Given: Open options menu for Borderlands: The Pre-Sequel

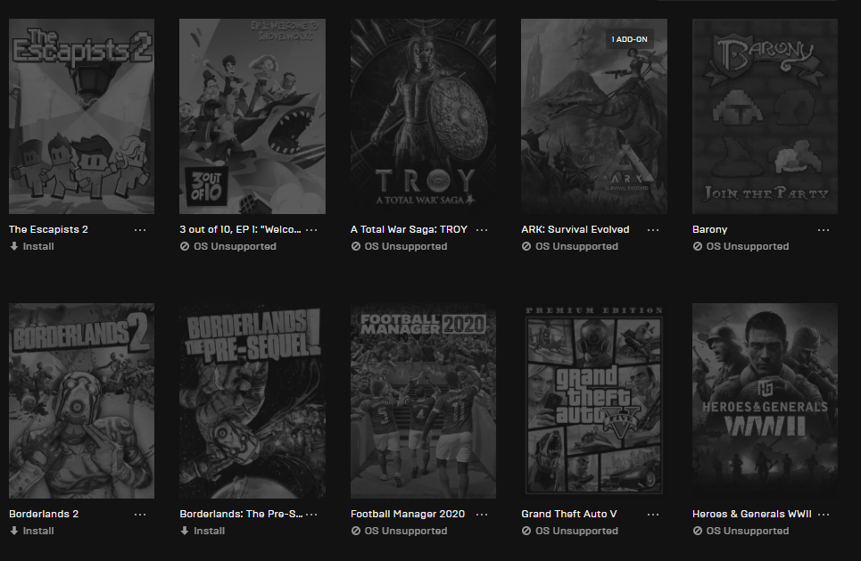Looking at the screenshot, I should [311, 515].
